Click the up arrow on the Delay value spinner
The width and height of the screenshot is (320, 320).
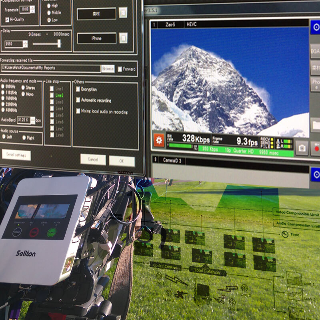(x=25, y=42)
